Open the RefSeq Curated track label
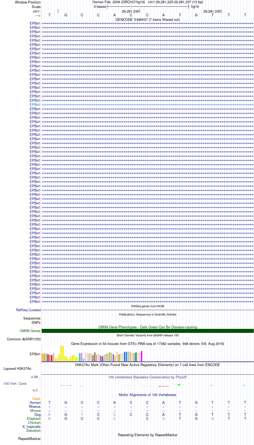 click(x=28, y=310)
